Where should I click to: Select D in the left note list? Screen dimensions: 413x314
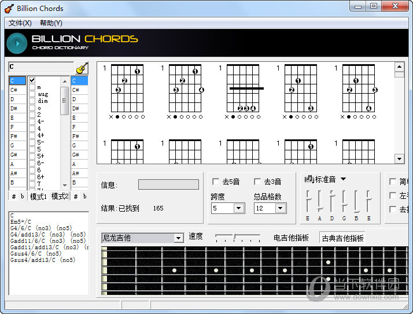(x=18, y=99)
